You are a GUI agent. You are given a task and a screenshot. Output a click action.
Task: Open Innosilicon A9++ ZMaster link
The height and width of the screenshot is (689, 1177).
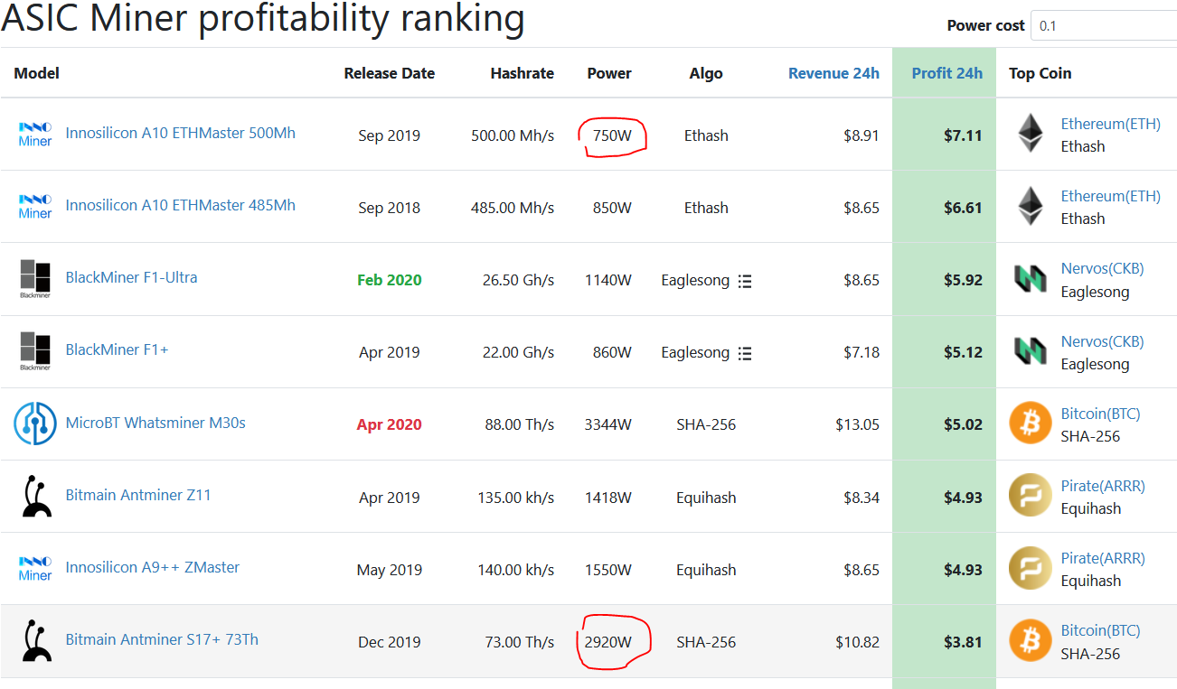click(153, 567)
